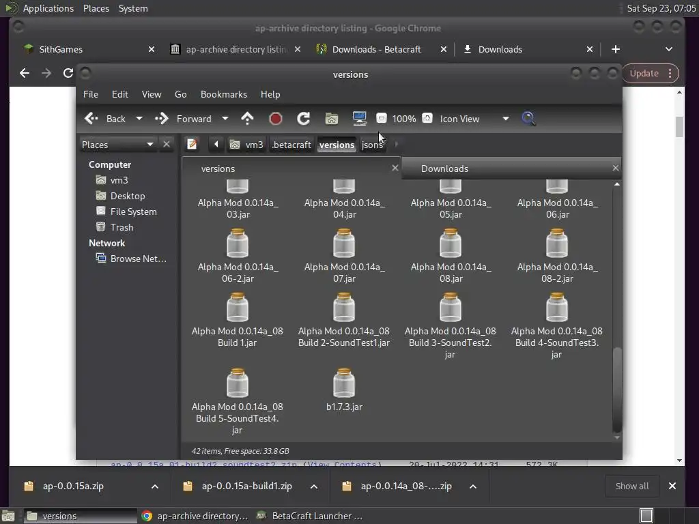Select Alpha Mod 0.0.14a_07.jar jar icon
Image resolution: width=699 pixels, height=524 pixels.
coord(344,243)
